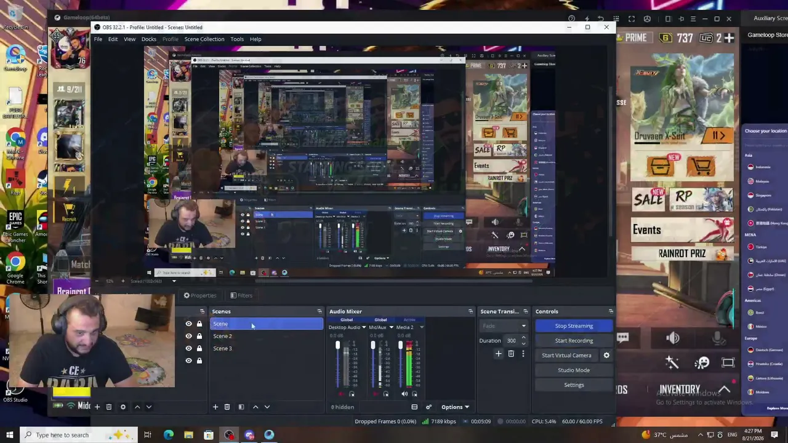The image size is (788, 443).
Task: Move scene up with arrow icon
Action: tap(255, 407)
